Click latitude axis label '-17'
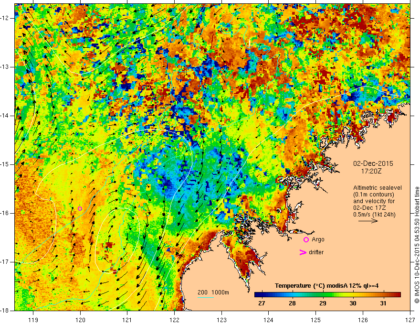Screen dimensions: 420x325 (5, 262)
